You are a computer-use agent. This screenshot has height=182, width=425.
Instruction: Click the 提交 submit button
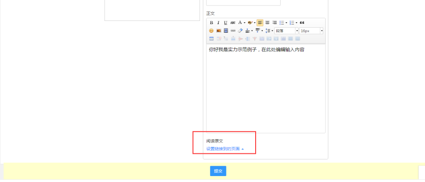pos(218,171)
